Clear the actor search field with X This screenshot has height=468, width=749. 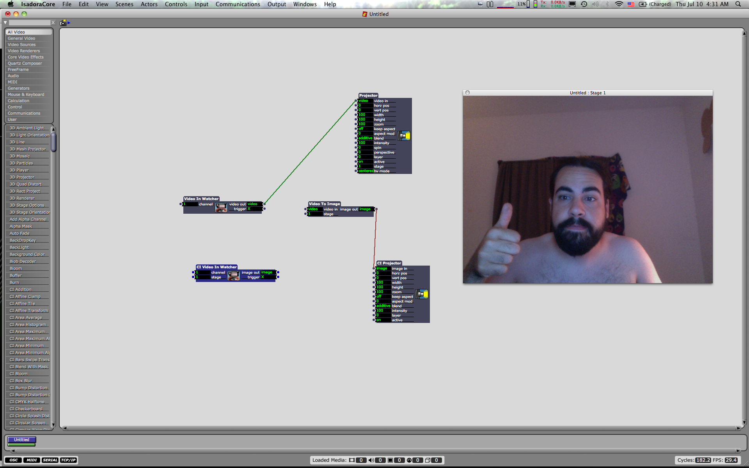pyautogui.click(x=53, y=23)
